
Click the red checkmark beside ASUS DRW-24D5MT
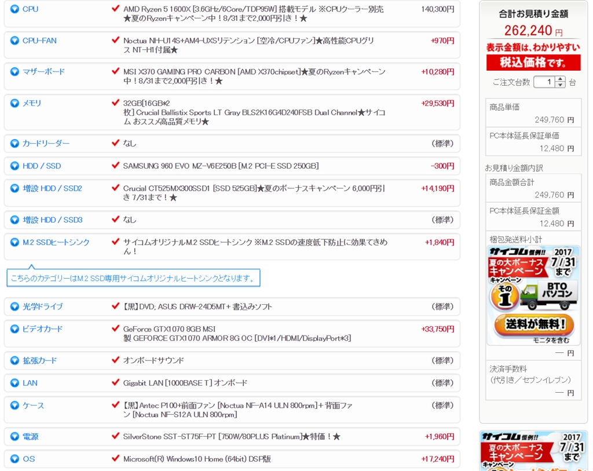click(x=116, y=305)
